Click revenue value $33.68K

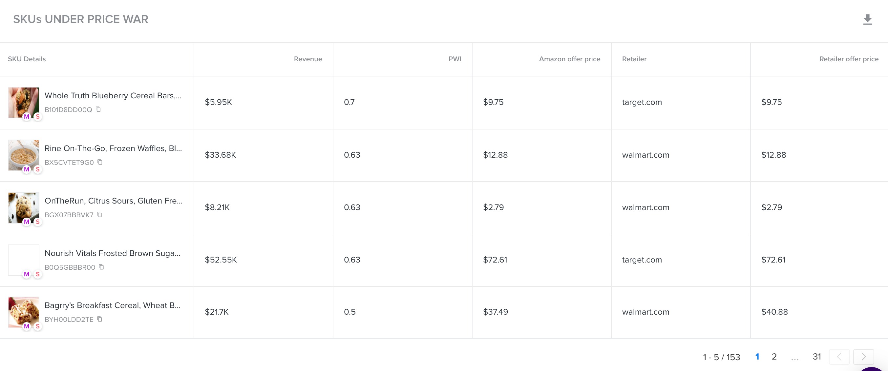(220, 155)
